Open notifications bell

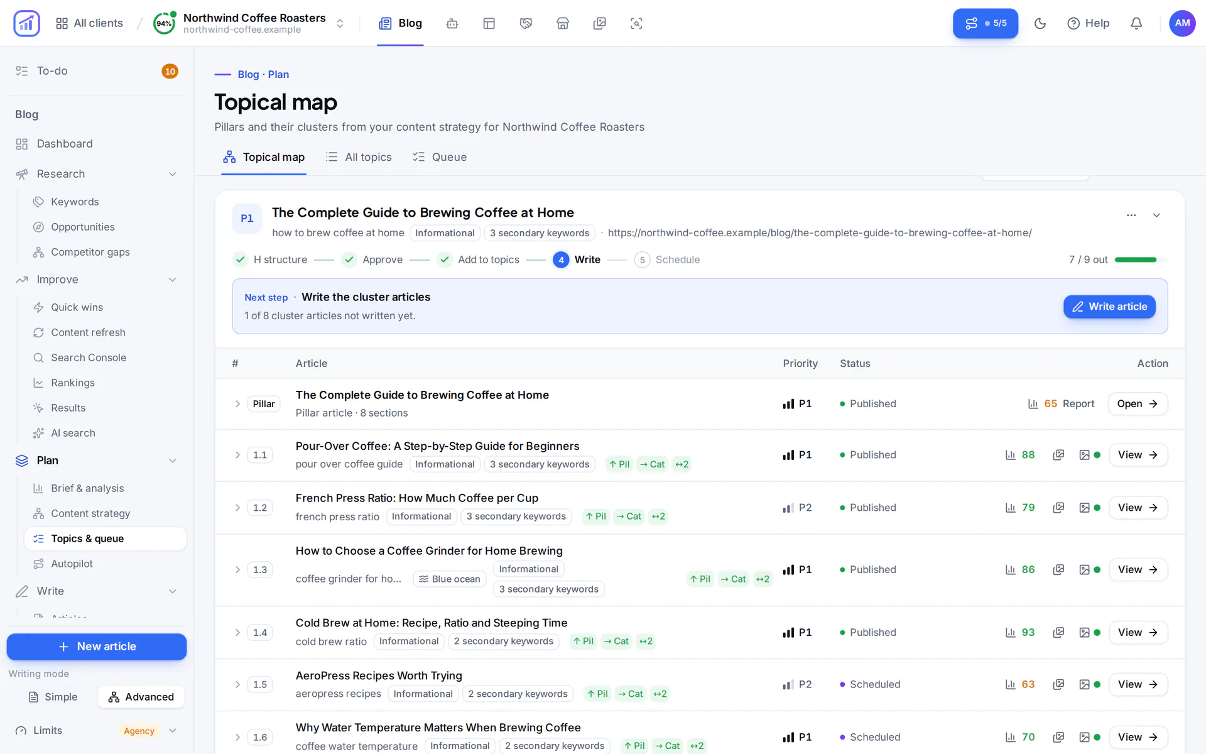tap(1136, 23)
